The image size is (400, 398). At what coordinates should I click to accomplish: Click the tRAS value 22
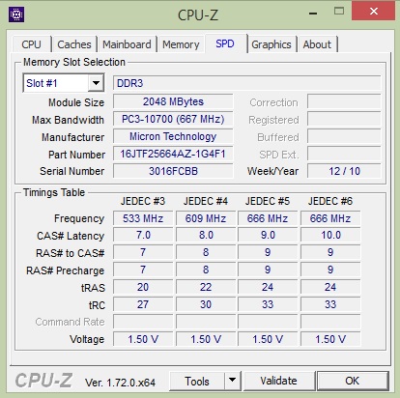(x=206, y=287)
